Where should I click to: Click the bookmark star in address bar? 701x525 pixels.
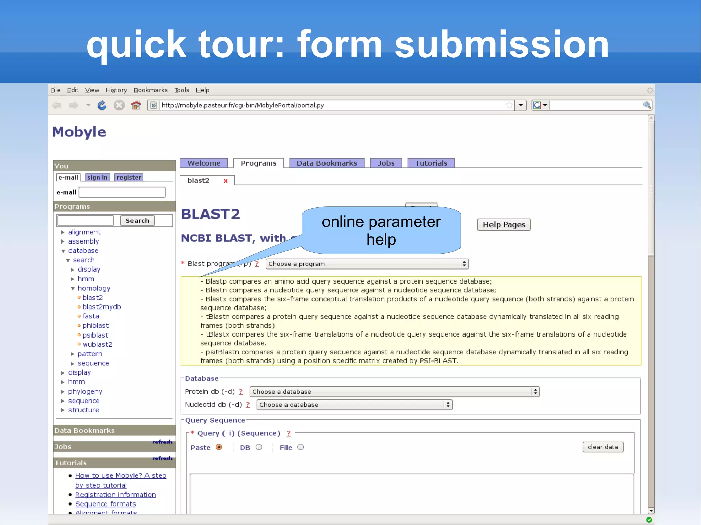tap(509, 105)
